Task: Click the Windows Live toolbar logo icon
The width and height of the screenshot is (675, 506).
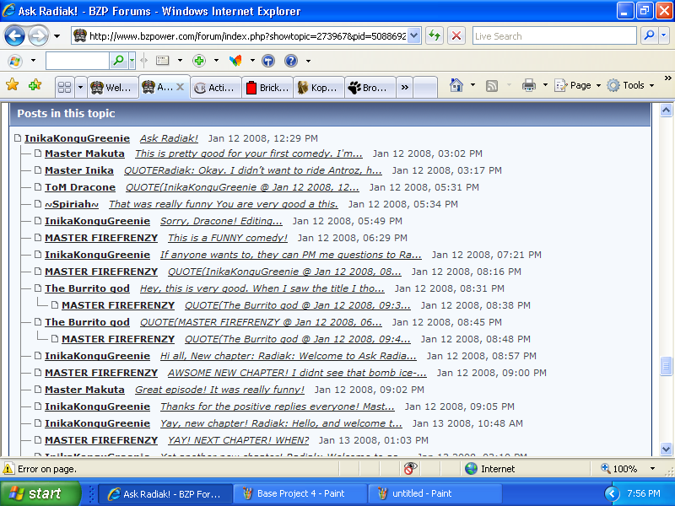Action: pos(15,61)
